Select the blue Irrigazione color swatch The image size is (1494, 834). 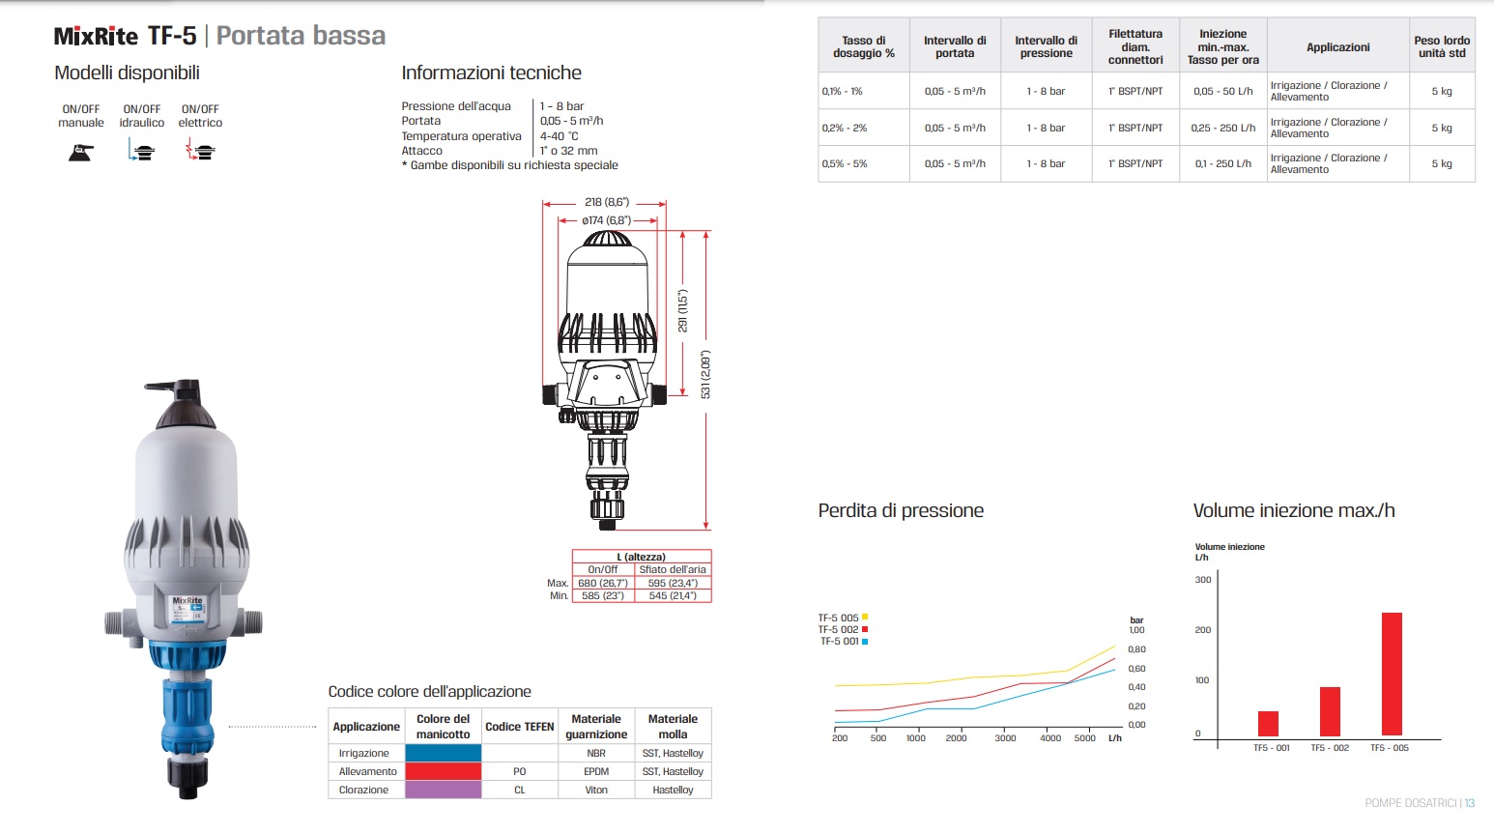coord(443,753)
